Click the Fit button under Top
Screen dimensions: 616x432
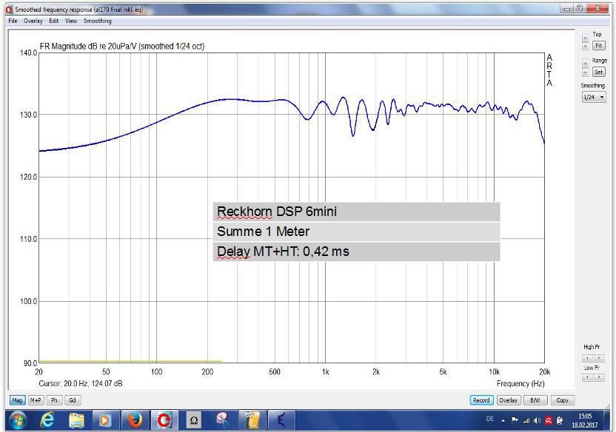pyautogui.click(x=598, y=46)
